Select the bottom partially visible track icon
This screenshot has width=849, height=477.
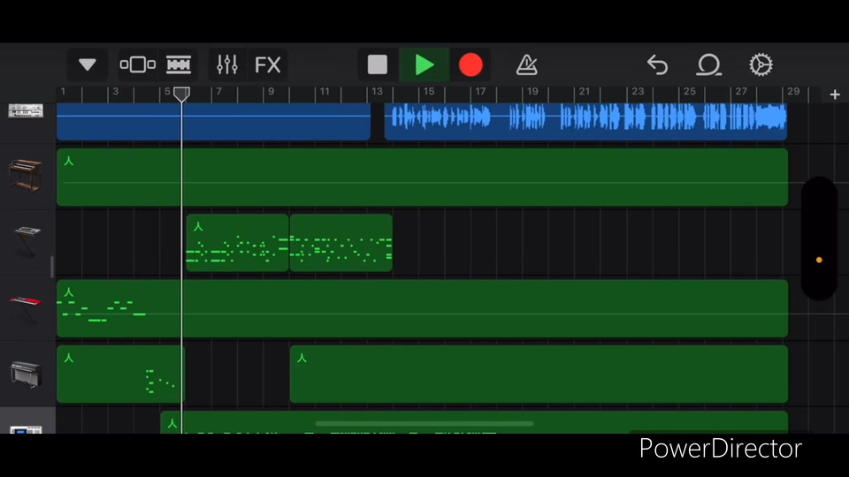pyautogui.click(x=26, y=430)
